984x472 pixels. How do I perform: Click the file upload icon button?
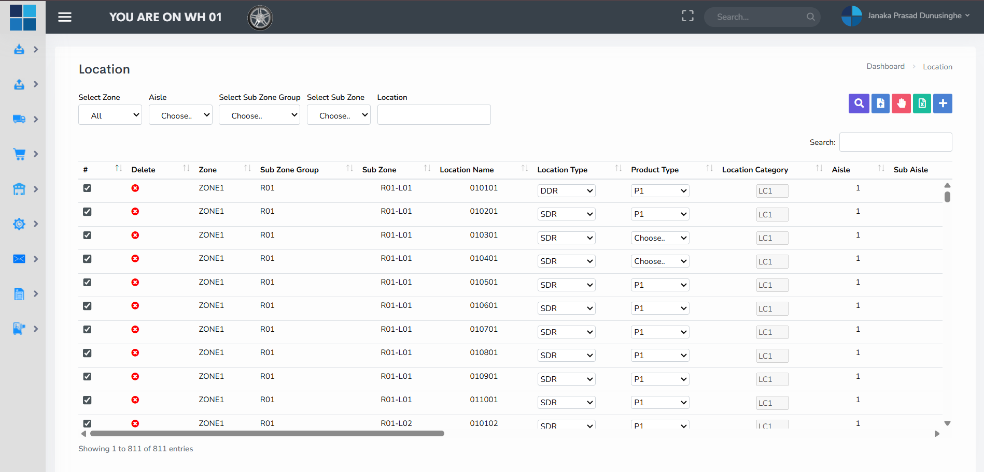pyautogui.click(x=880, y=104)
